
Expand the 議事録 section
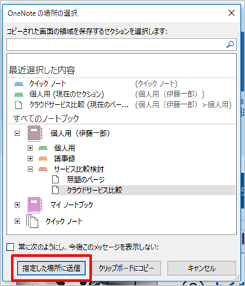[x=30, y=158]
